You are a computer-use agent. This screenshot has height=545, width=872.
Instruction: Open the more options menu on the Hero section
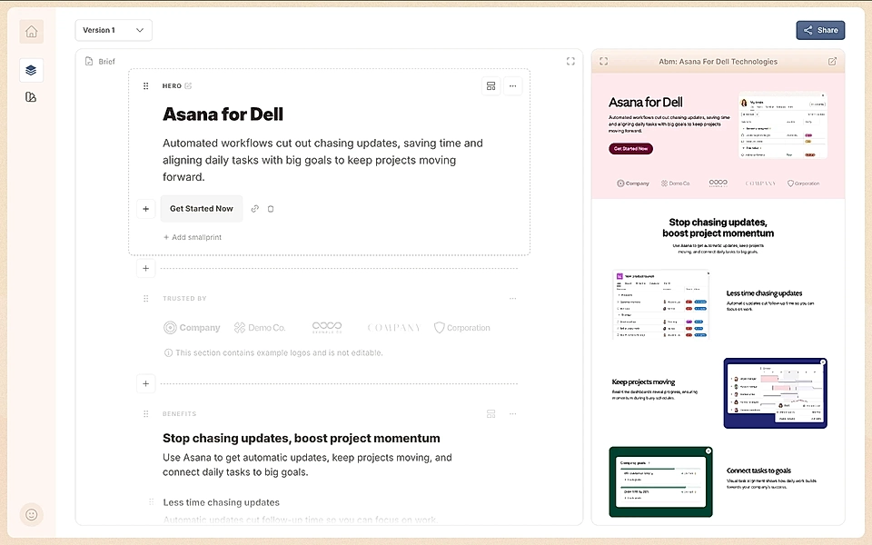(x=513, y=85)
